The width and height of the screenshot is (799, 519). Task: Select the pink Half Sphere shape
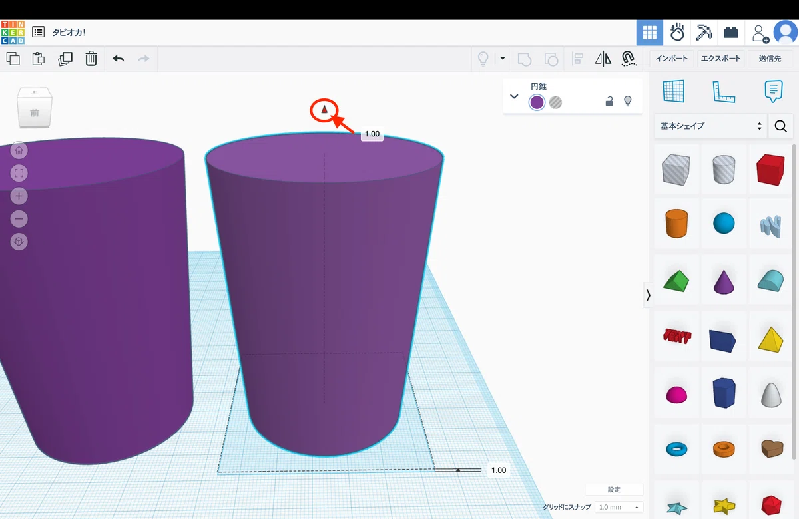tap(676, 394)
